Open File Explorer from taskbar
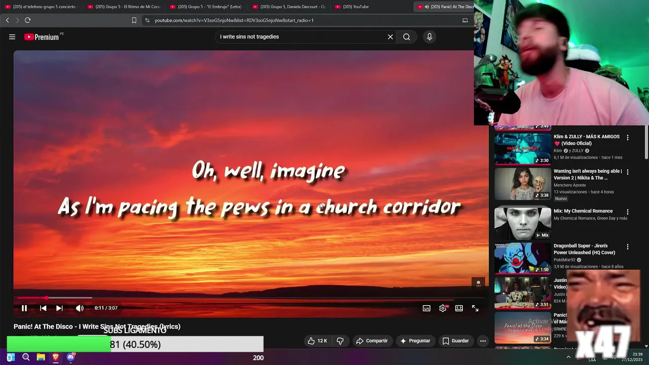This screenshot has height=365, width=649. [41, 357]
